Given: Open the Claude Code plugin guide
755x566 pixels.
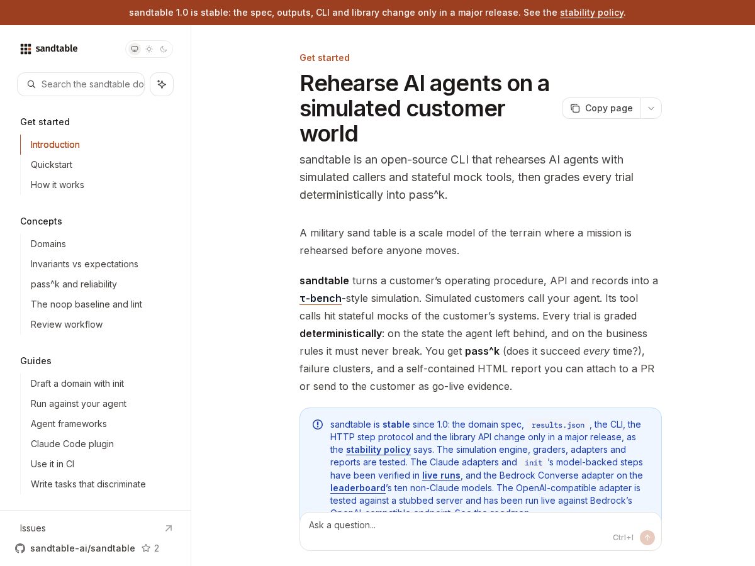Looking at the screenshot, I should coord(72,444).
